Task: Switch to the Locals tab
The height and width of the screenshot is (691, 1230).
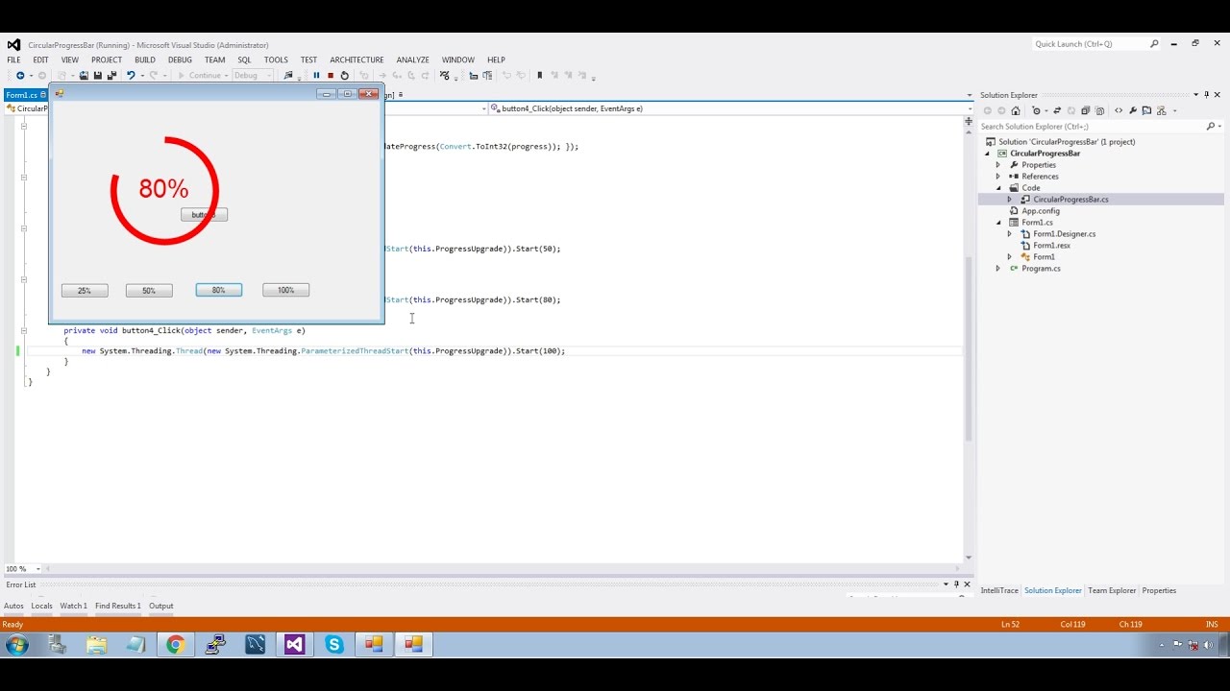Action: coord(41,606)
